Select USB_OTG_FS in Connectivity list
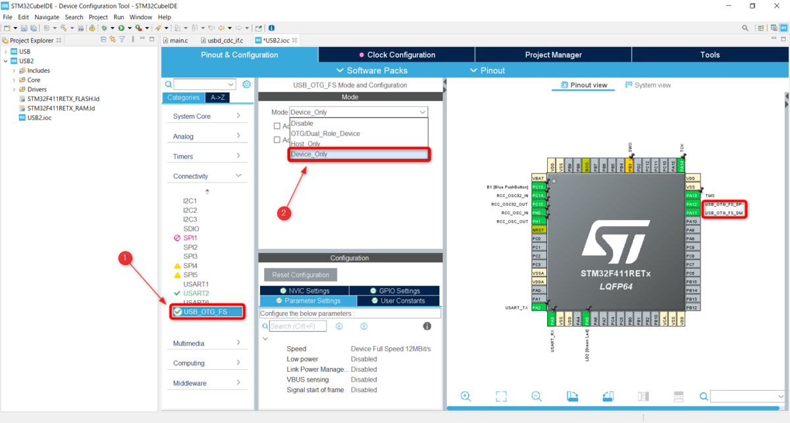This screenshot has width=790, height=423. [208, 311]
